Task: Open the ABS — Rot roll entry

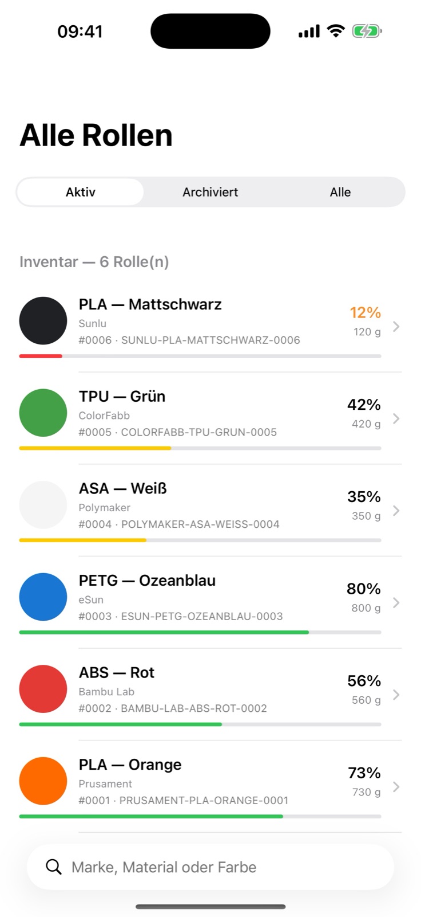Action: pos(210,694)
